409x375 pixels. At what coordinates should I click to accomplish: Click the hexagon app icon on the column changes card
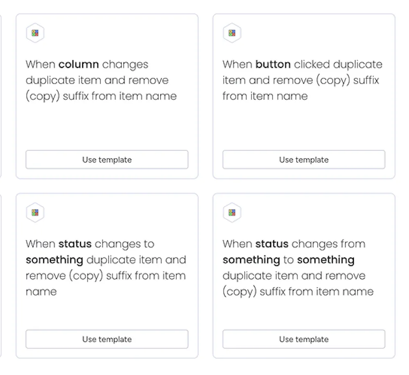pos(35,33)
